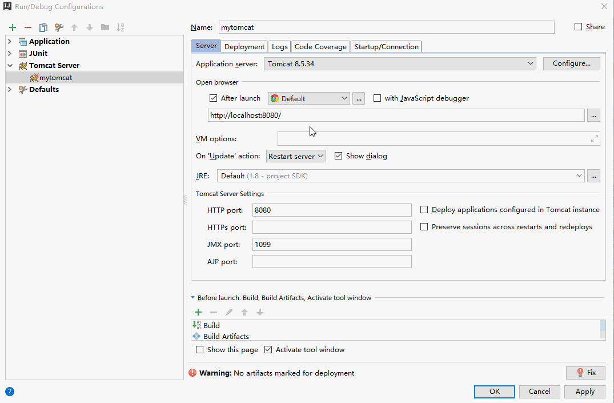Click the red warning icon
Screen dimensions: 614x403
pyautogui.click(x=192, y=373)
